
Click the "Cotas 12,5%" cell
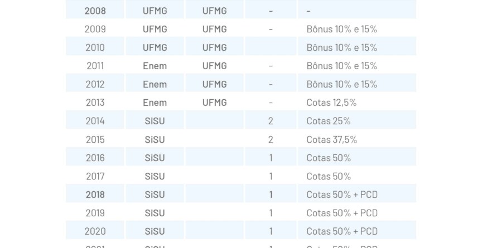(331, 103)
